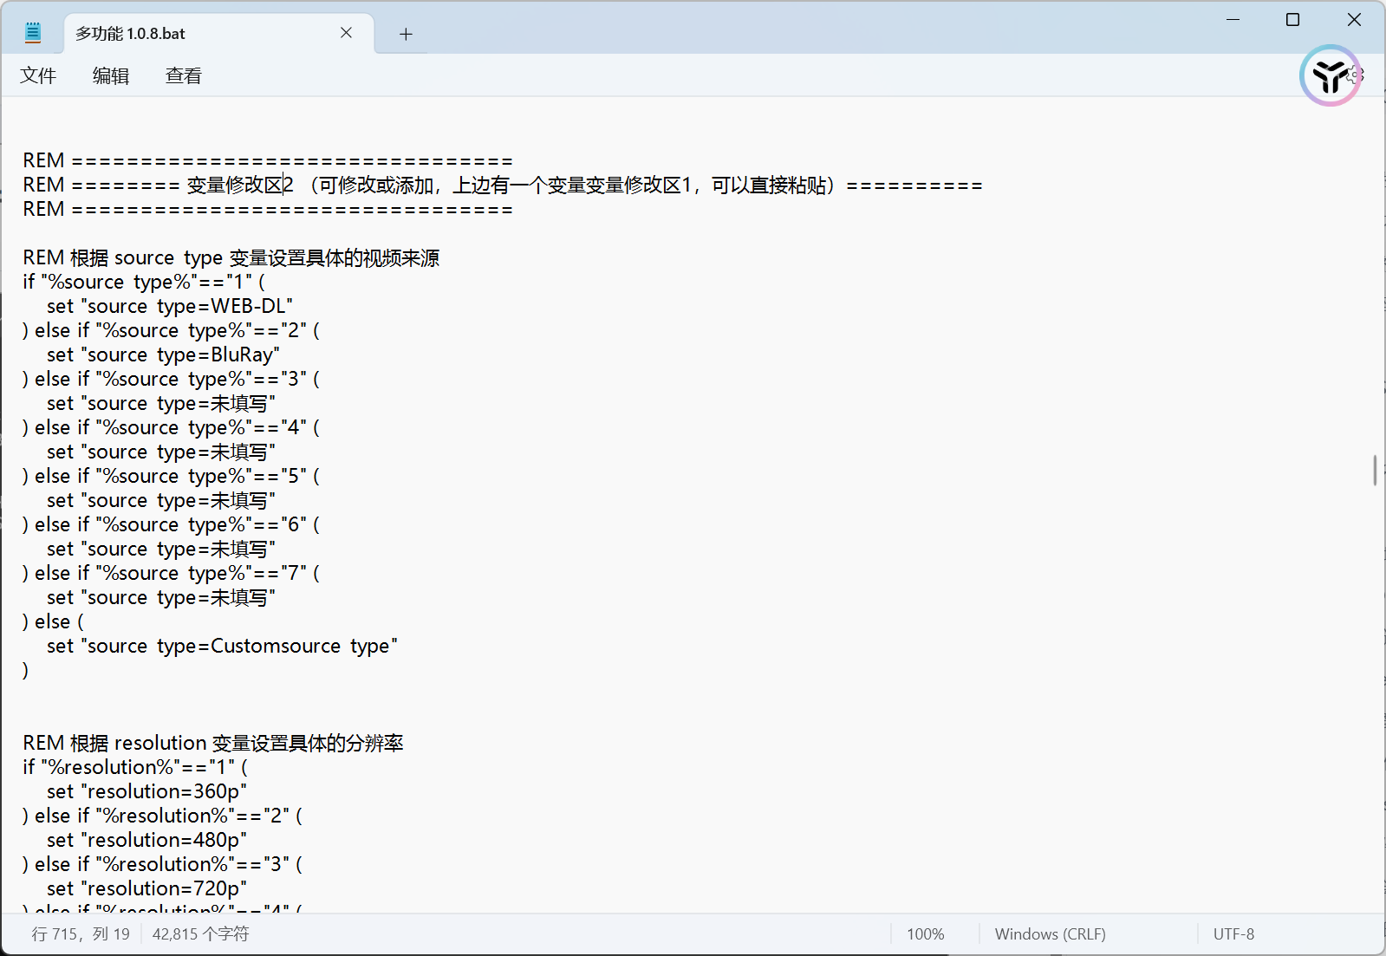The width and height of the screenshot is (1386, 956).
Task: Click the vertical scrollbar thumb
Action: point(1375,470)
